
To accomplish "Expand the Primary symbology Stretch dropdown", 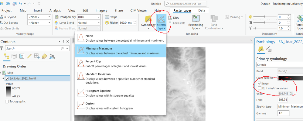I will (x=280, y=65).
